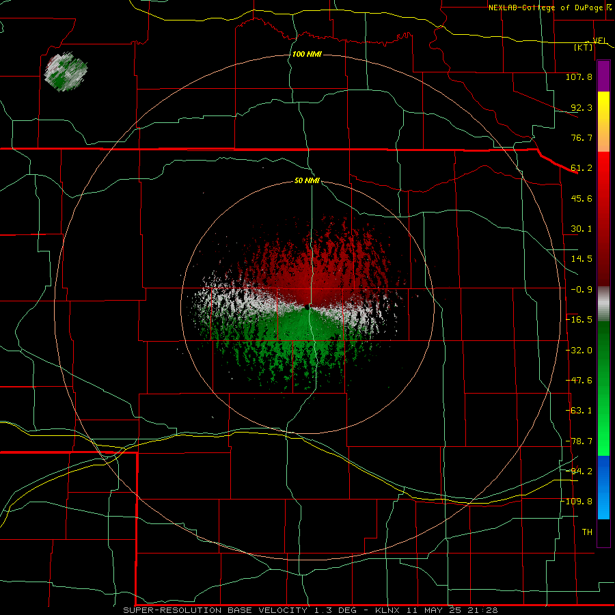Click the 92.3 scale value
This screenshot has width=615, height=615.
[582, 107]
